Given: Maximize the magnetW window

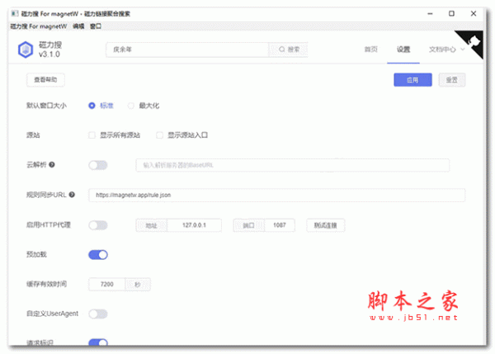Looking at the screenshot, I should coord(451,13).
